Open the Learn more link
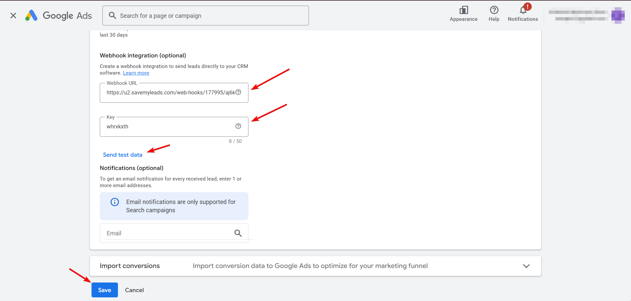The width and height of the screenshot is (631, 301). [x=136, y=73]
